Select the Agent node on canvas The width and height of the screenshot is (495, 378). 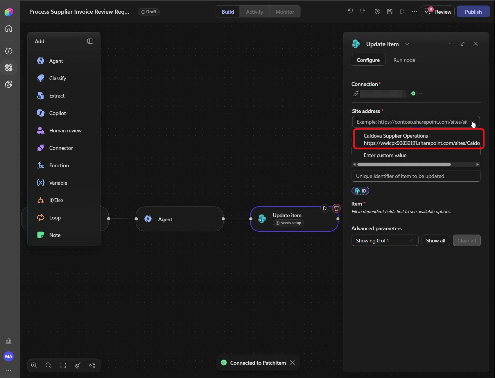tap(180, 219)
